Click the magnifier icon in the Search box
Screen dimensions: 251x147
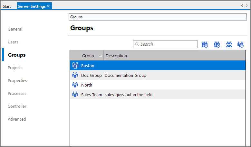pyautogui.click(x=137, y=44)
